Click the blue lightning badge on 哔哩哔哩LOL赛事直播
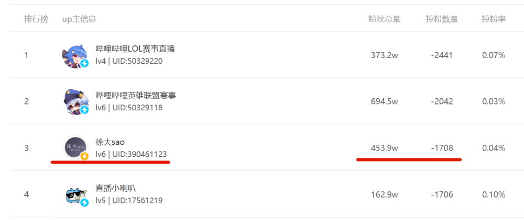Viewport: 524px width, 220px height. coord(84,63)
